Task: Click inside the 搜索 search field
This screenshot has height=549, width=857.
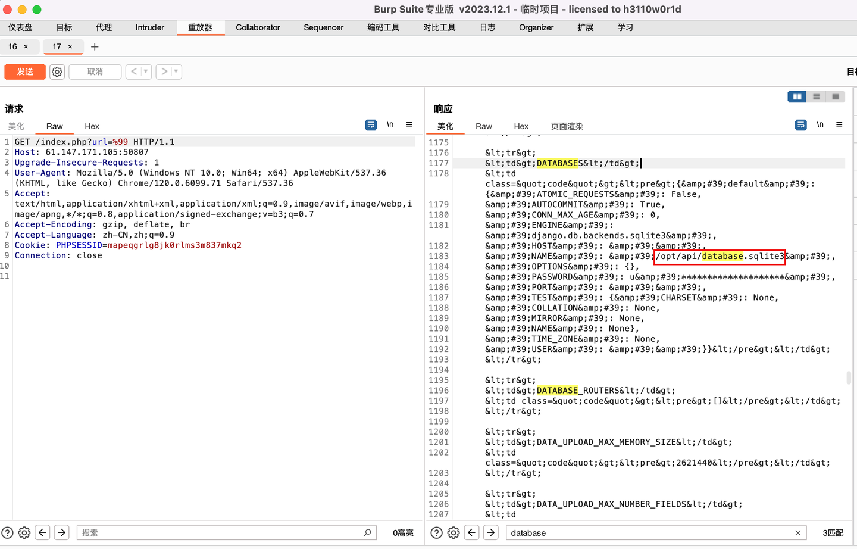Action: (226, 532)
